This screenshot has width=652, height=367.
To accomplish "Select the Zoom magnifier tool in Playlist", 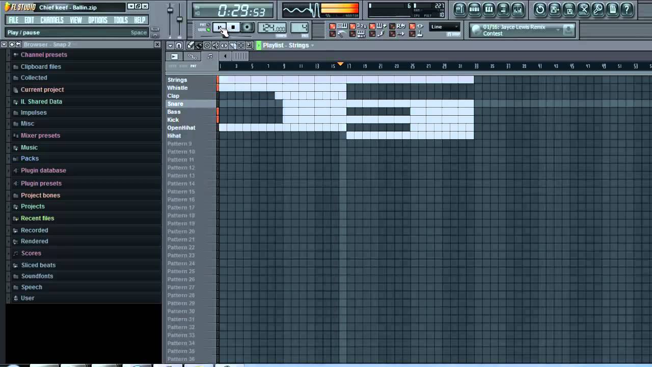I will [250, 45].
